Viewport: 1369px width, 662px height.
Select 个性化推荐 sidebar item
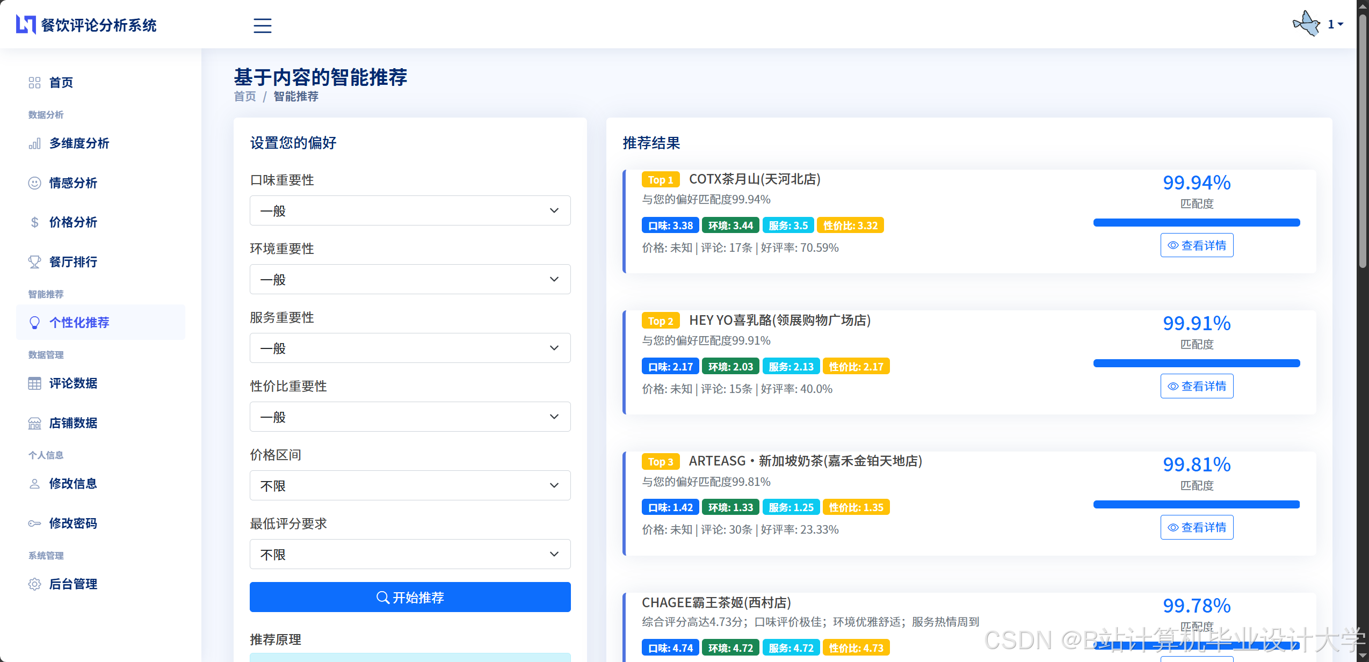click(79, 322)
